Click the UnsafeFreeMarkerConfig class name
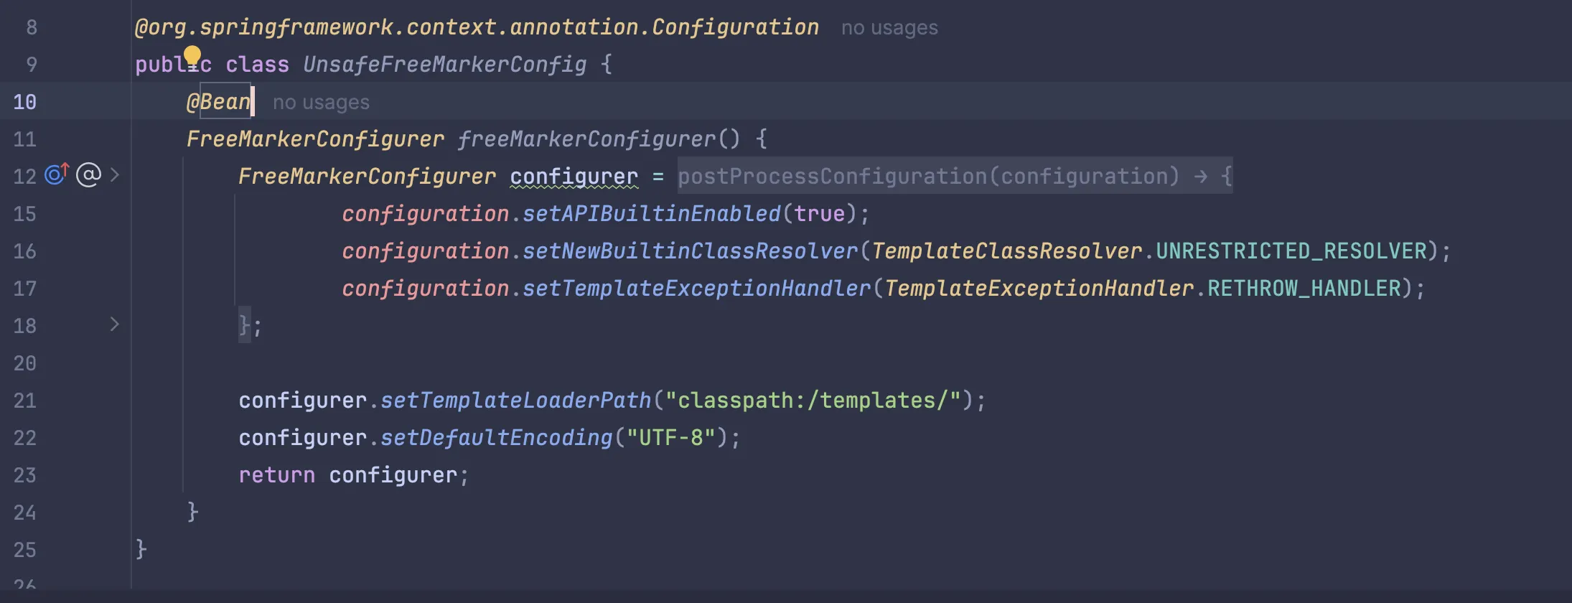This screenshot has height=603, width=1572. [x=445, y=65]
